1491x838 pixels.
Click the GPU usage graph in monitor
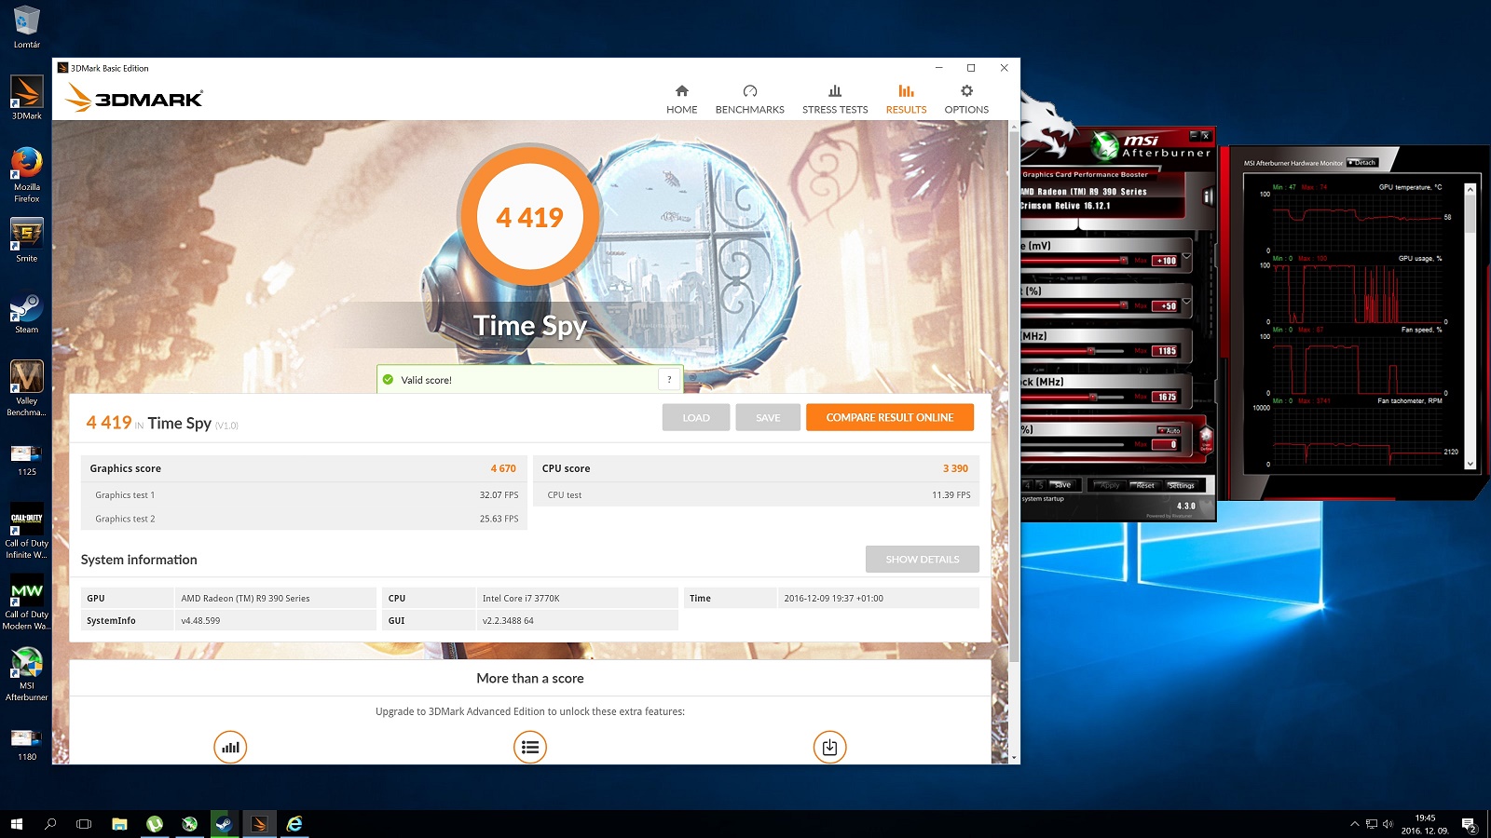[x=1357, y=293]
